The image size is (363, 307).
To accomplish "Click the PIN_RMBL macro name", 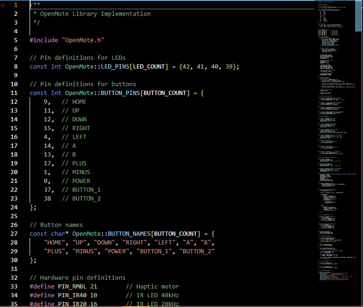I will click(x=72, y=287).
